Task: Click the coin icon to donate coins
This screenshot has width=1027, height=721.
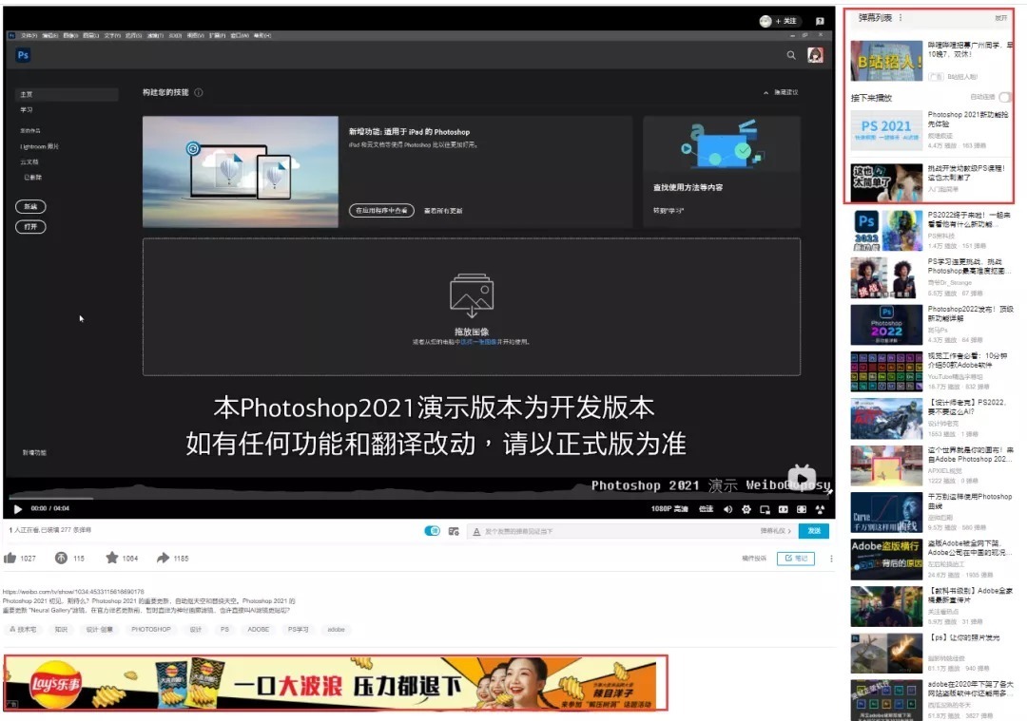Action: (61, 559)
